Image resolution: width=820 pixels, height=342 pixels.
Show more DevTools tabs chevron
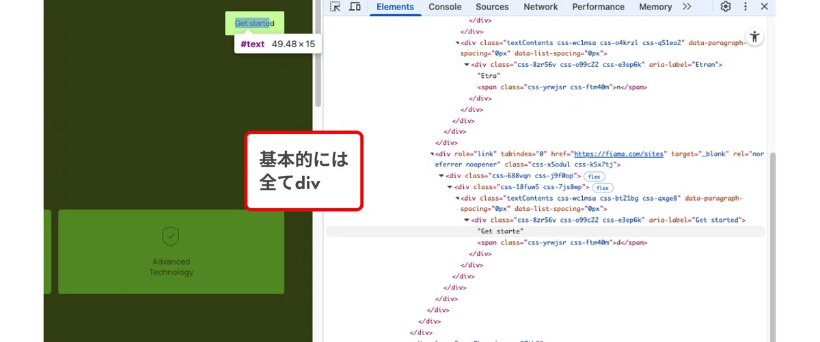[x=687, y=7]
